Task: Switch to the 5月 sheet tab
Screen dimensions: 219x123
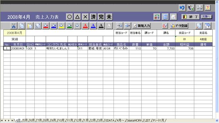Action: tap(25, 121)
